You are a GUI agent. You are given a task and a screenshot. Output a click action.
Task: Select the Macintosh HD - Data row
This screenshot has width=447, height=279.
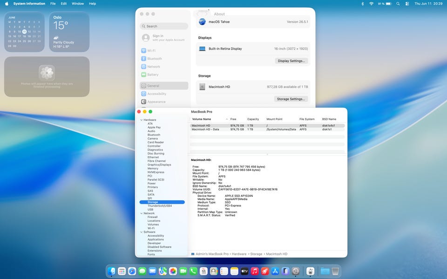tap(267, 129)
